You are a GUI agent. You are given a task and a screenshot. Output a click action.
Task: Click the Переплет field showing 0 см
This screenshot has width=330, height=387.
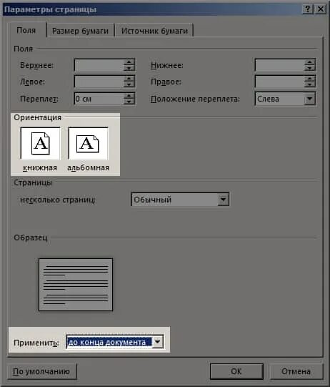click(x=99, y=99)
